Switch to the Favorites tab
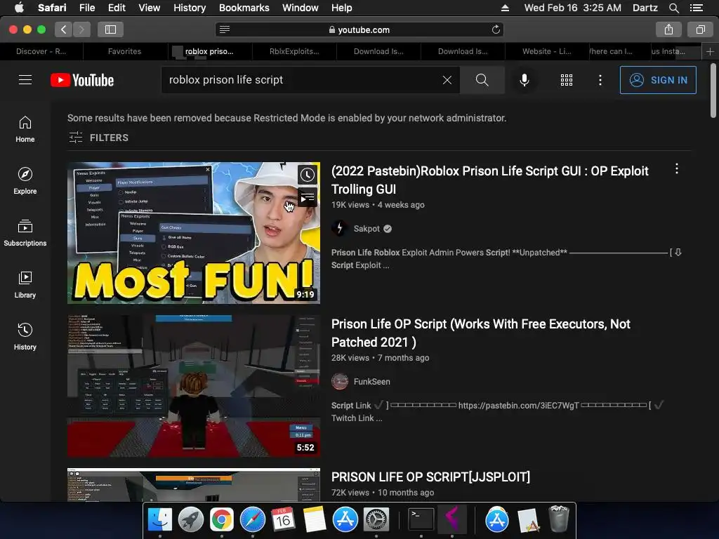This screenshot has width=719, height=539. click(125, 51)
